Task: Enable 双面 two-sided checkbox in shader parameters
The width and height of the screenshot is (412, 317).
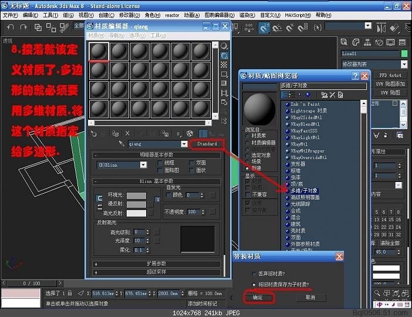Action: (x=191, y=163)
